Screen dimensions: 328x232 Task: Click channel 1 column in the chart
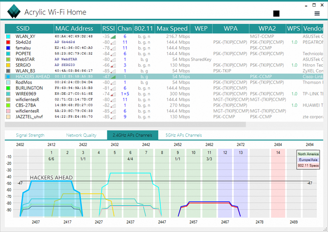(52, 183)
